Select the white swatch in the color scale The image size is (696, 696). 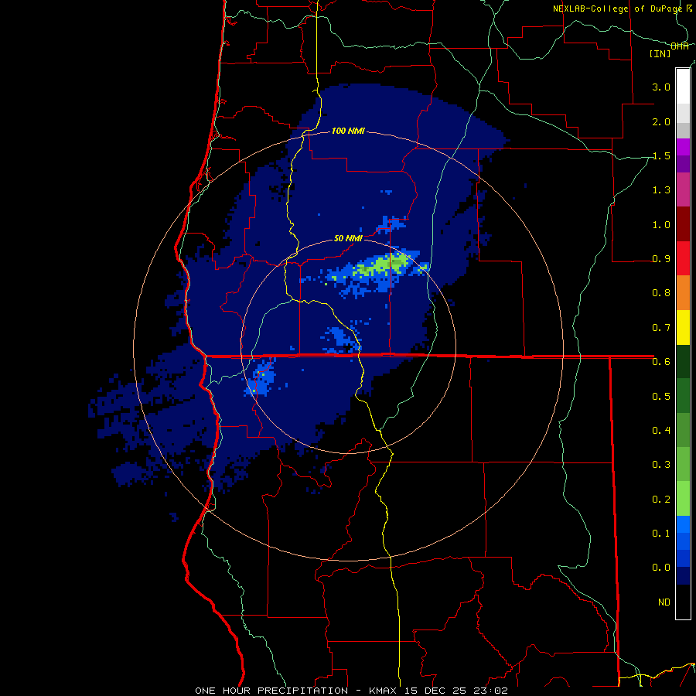pyautogui.click(x=683, y=87)
